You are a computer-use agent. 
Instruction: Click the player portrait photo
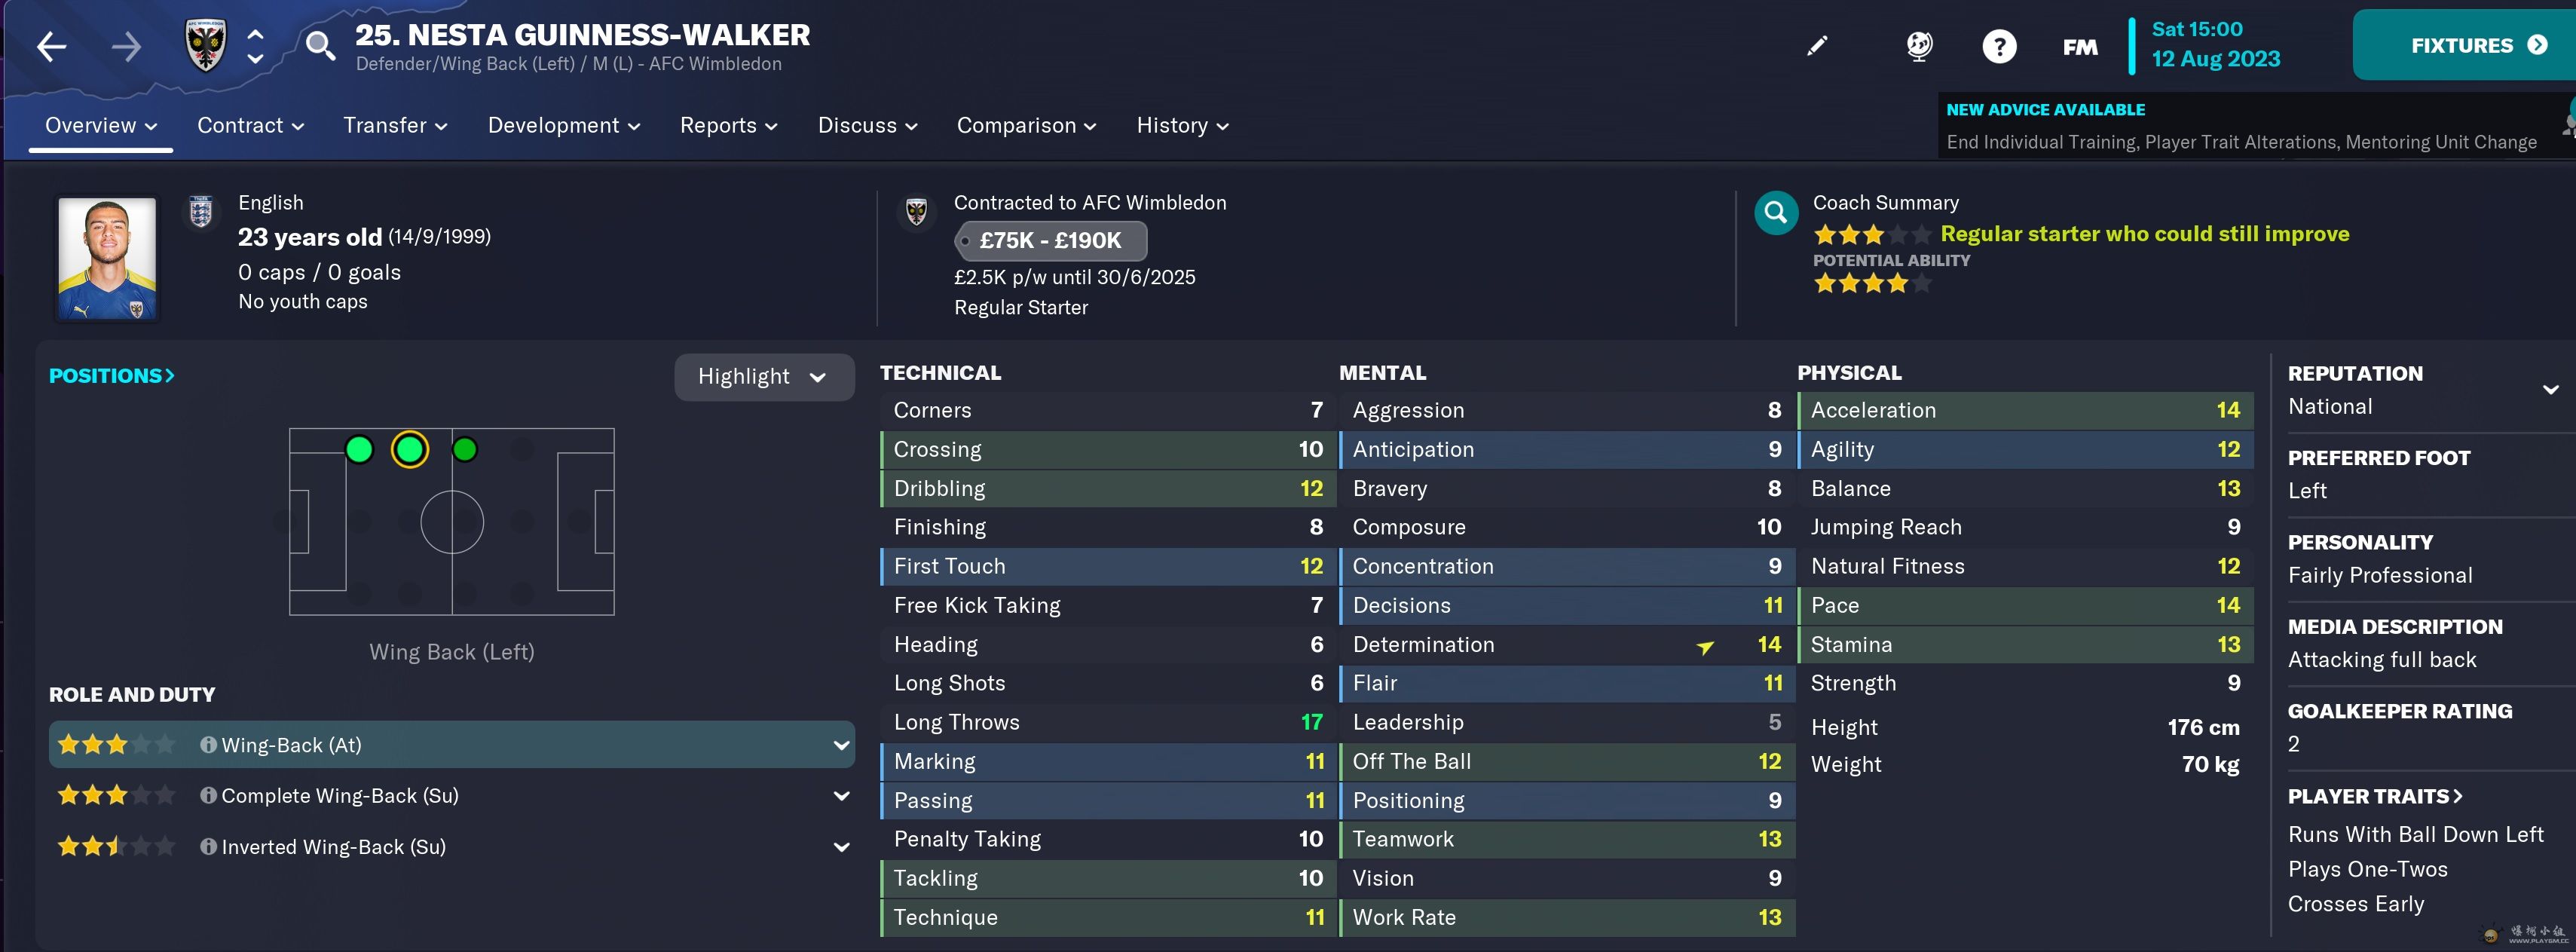click(107, 258)
